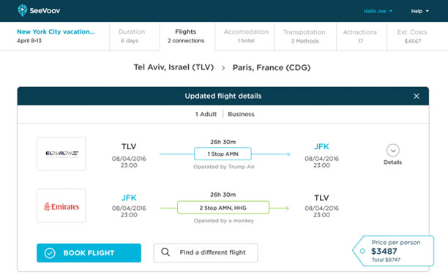Switch to the Duration tab
The height and width of the screenshot is (275, 448).
click(132, 37)
